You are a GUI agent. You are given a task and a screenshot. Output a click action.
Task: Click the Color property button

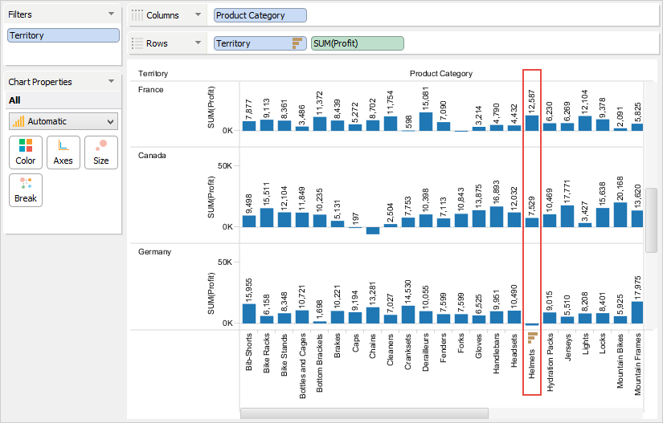point(26,151)
